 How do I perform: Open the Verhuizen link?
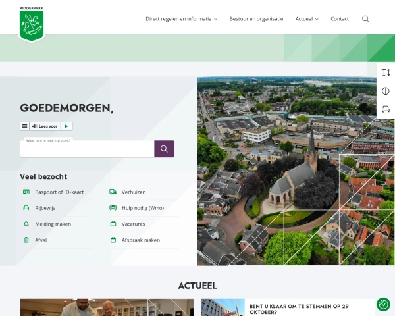[x=134, y=192]
